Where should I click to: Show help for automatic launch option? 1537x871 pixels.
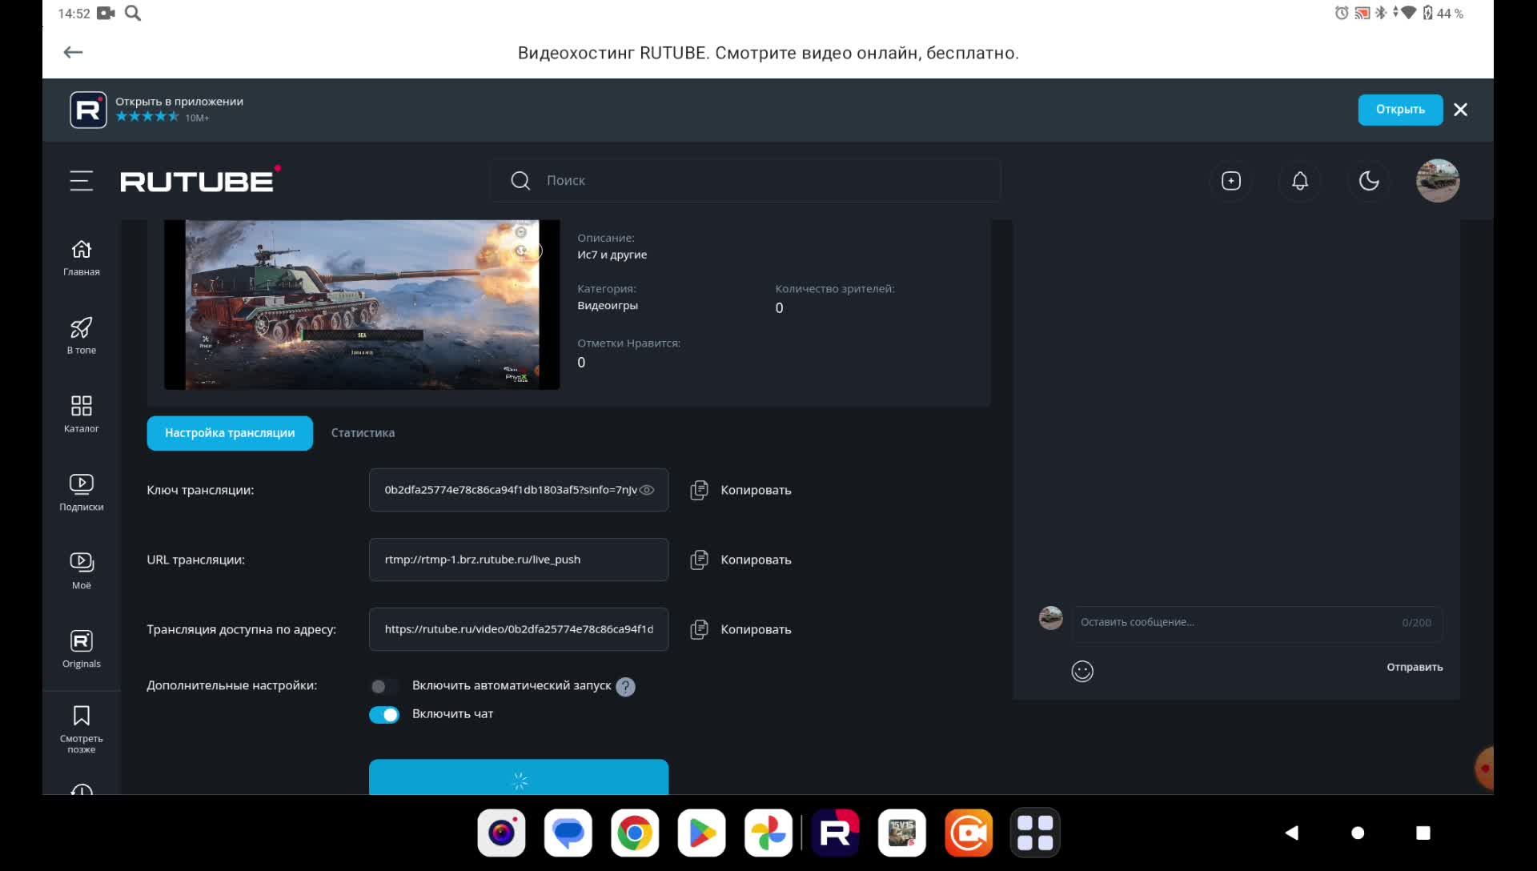626,687
